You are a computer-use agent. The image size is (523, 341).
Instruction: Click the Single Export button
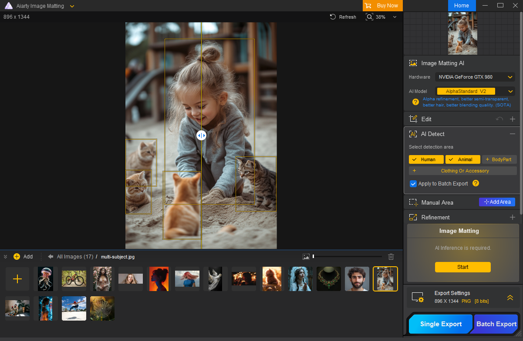pos(441,324)
